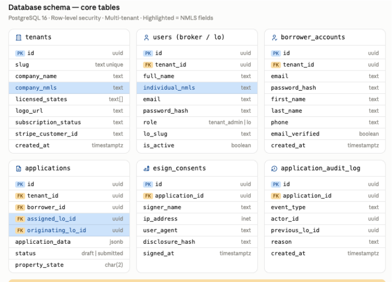Select the applications table title
Image resolution: width=392 pixels, height=282 pixels.
coord(48,168)
